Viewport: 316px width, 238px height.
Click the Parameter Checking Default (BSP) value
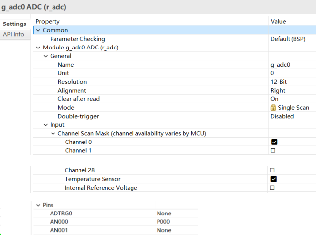pyautogui.click(x=288, y=39)
